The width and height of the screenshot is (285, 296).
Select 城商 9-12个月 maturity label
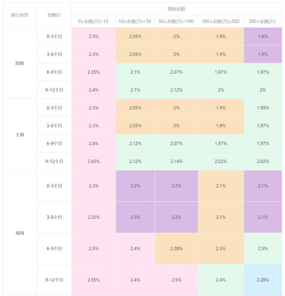[54, 280]
